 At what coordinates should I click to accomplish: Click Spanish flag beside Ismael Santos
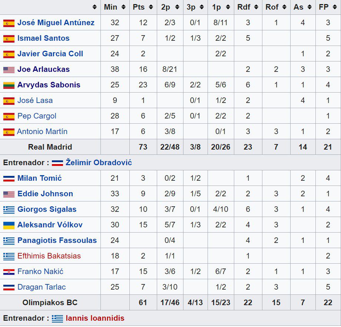9,39
